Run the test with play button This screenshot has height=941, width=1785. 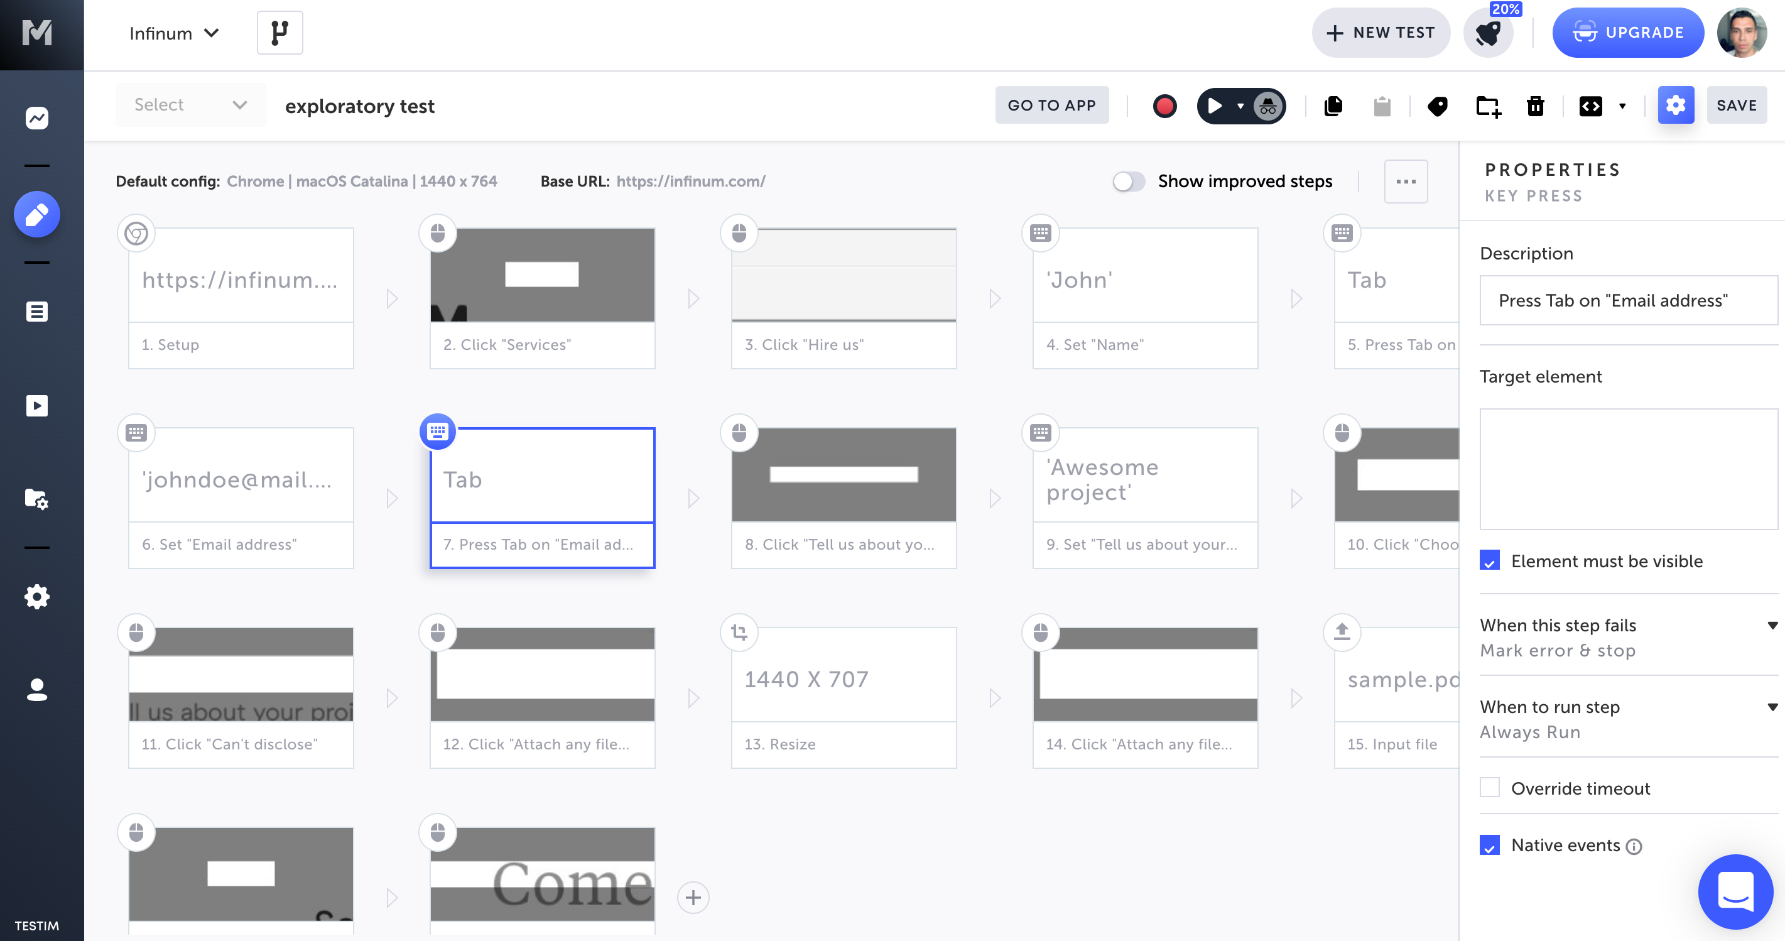(1214, 106)
